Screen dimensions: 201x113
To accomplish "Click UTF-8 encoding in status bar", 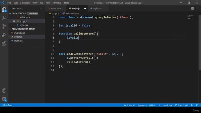I will tap(152, 105).
